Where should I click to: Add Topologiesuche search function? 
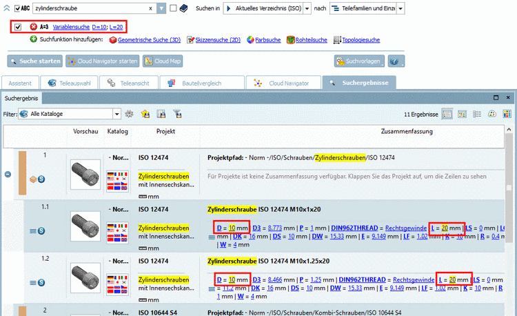(x=361, y=40)
